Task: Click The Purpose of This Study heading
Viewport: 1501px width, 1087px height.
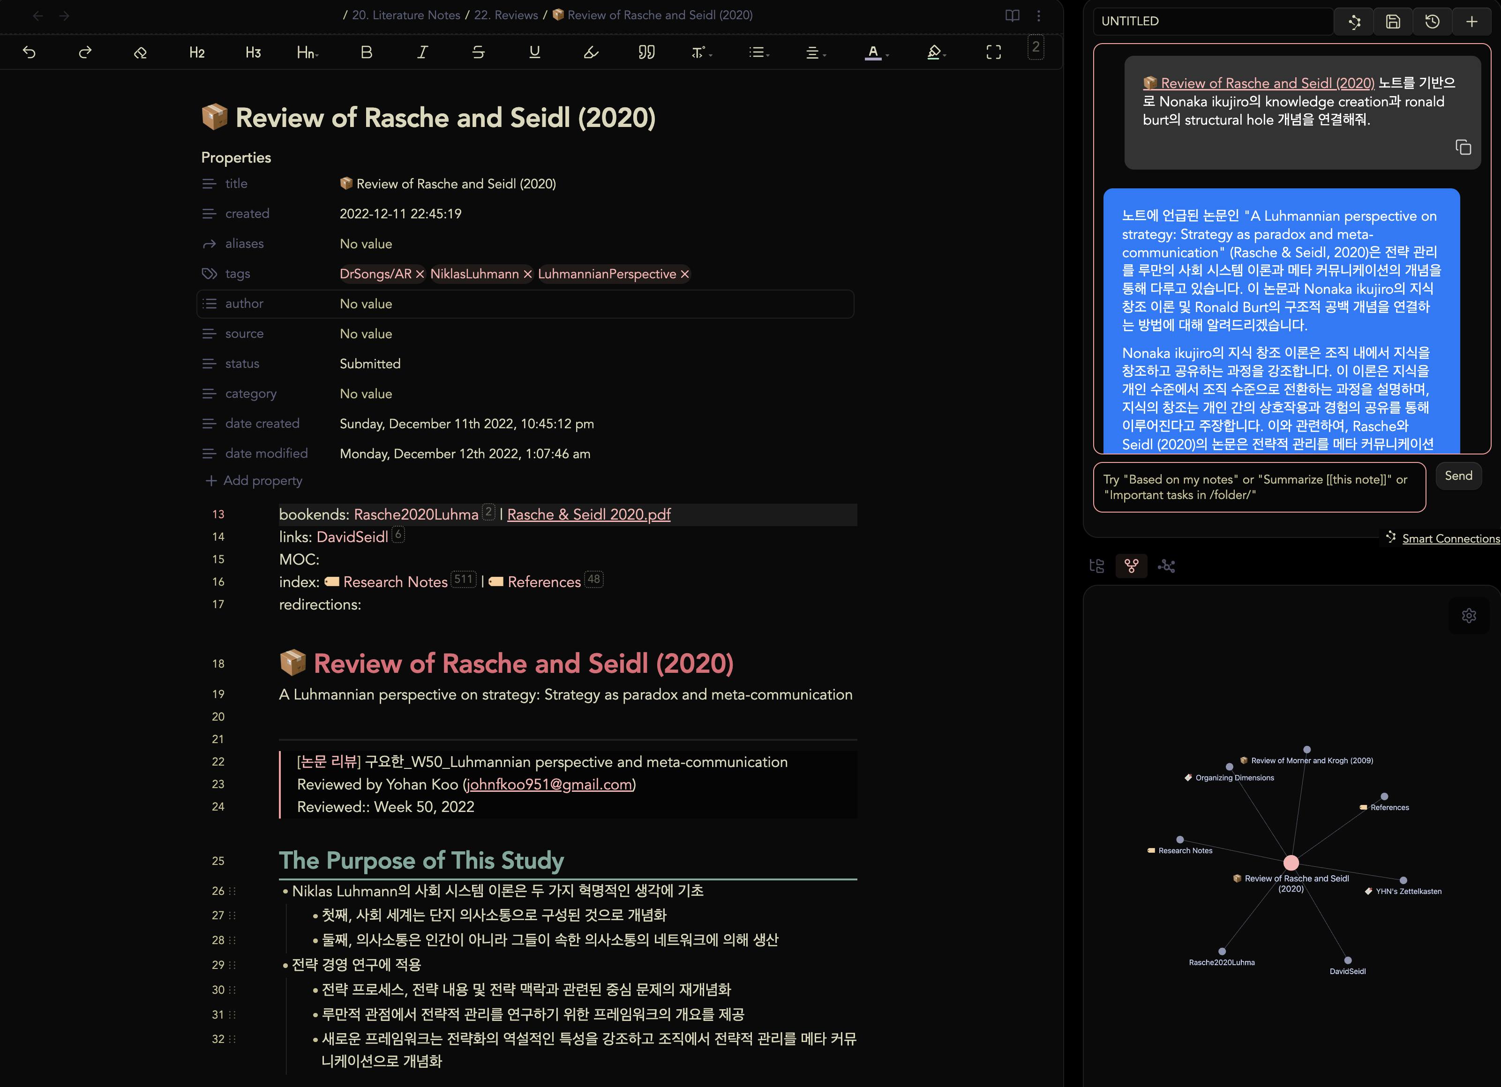Action: point(421,861)
